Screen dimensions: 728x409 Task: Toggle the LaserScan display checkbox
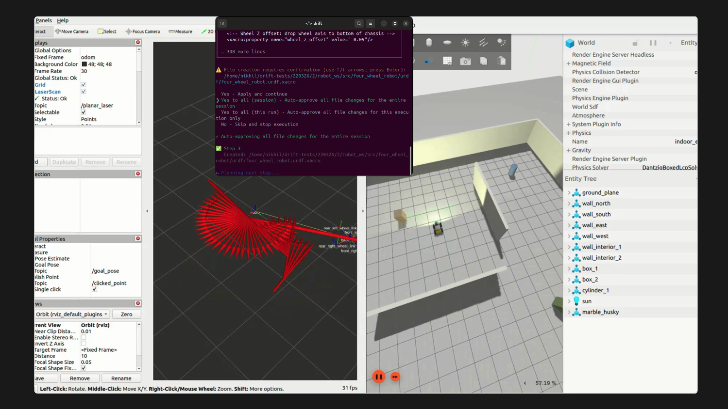click(84, 92)
